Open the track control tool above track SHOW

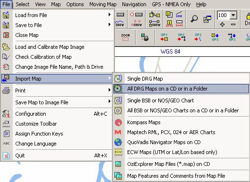tap(120, 15)
